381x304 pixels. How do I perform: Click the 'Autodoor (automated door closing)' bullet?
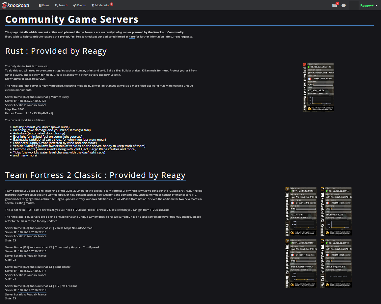pos(39,133)
